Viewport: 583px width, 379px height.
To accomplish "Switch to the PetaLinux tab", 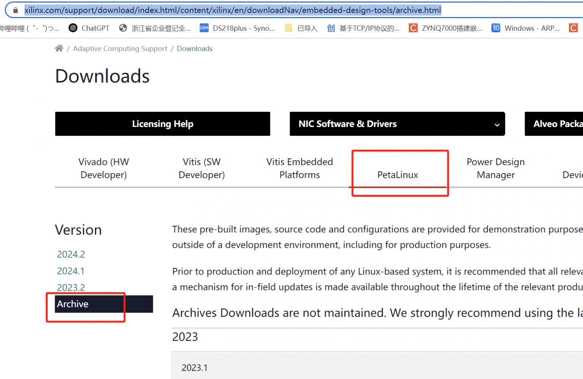I will [x=397, y=175].
